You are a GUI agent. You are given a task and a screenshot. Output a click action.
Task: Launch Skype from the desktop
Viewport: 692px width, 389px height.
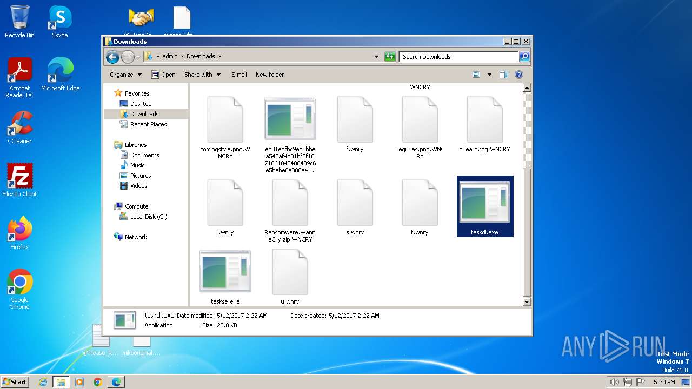[59, 22]
